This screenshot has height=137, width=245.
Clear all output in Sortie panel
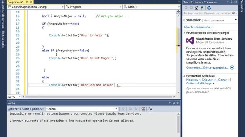143,109
